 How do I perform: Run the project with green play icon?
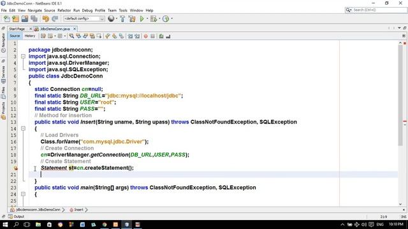point(142,18)
